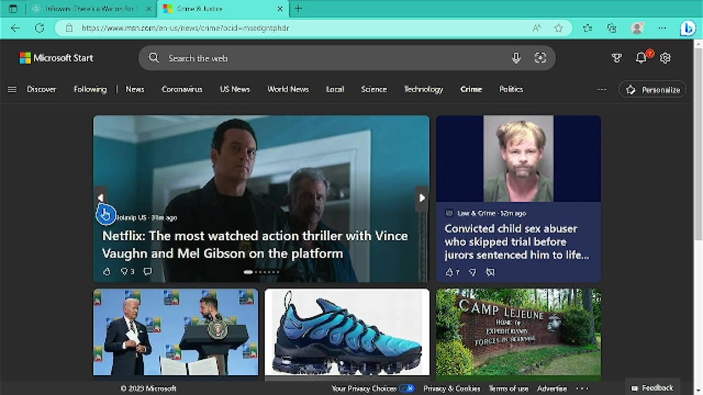Open the hamburger navigation menu

[12, 89]
